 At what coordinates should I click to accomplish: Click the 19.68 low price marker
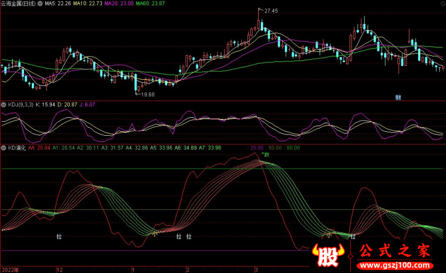coord(147,95)
